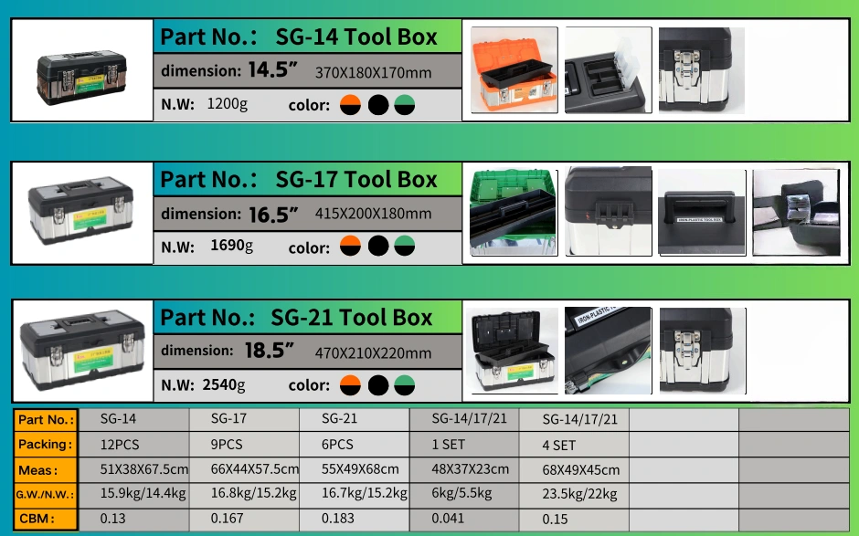Click the orange color swatch for SG-14
859x536 pixels.
tap(350, 105)
